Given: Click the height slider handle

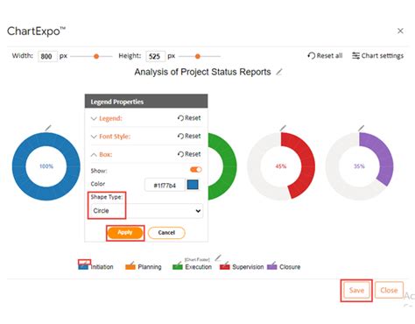Looking at the screenshot, I should click(198, 56).
